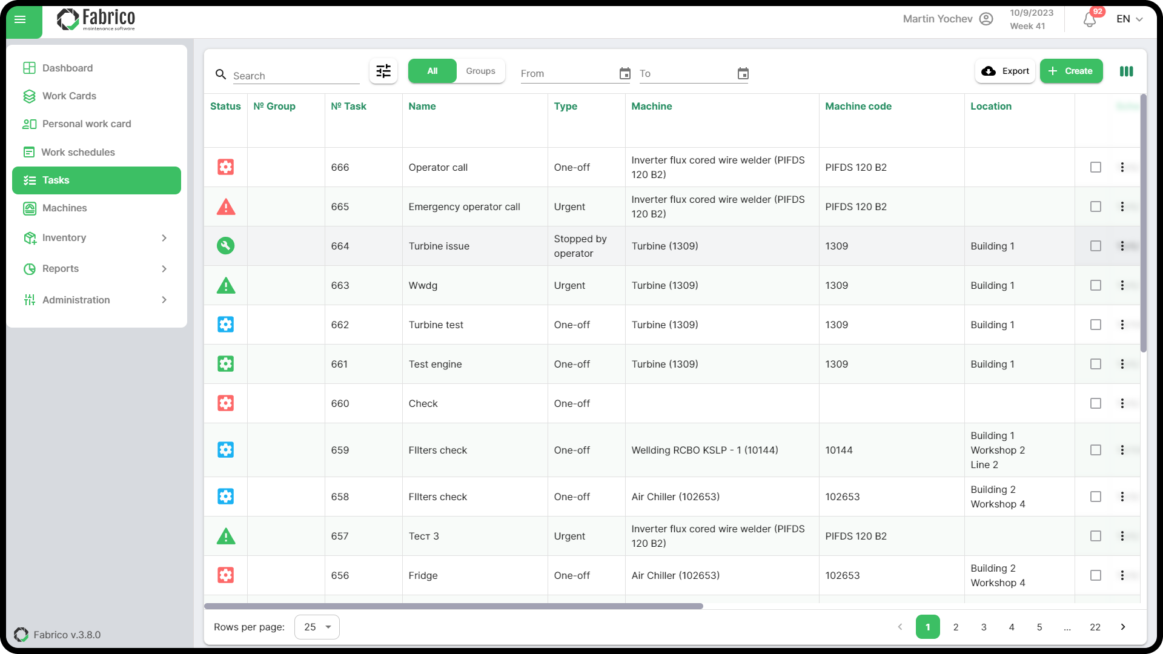Expand the Inventory sidebar submenu
The width and height of the screenshot is (1163, 654).
tap(164, 238)
